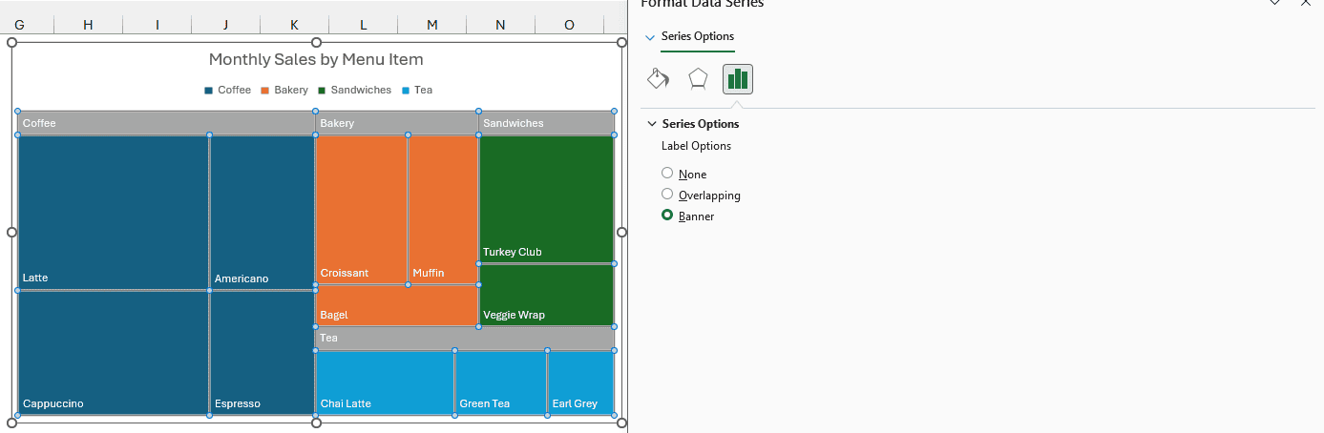
Task: Select column header J
Action: [225, 25]
